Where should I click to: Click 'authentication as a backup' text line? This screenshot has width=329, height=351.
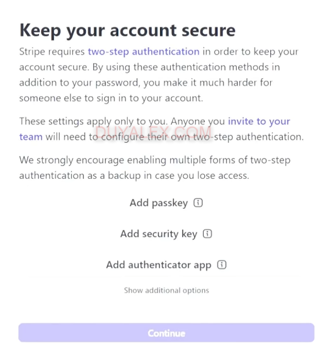134,175
